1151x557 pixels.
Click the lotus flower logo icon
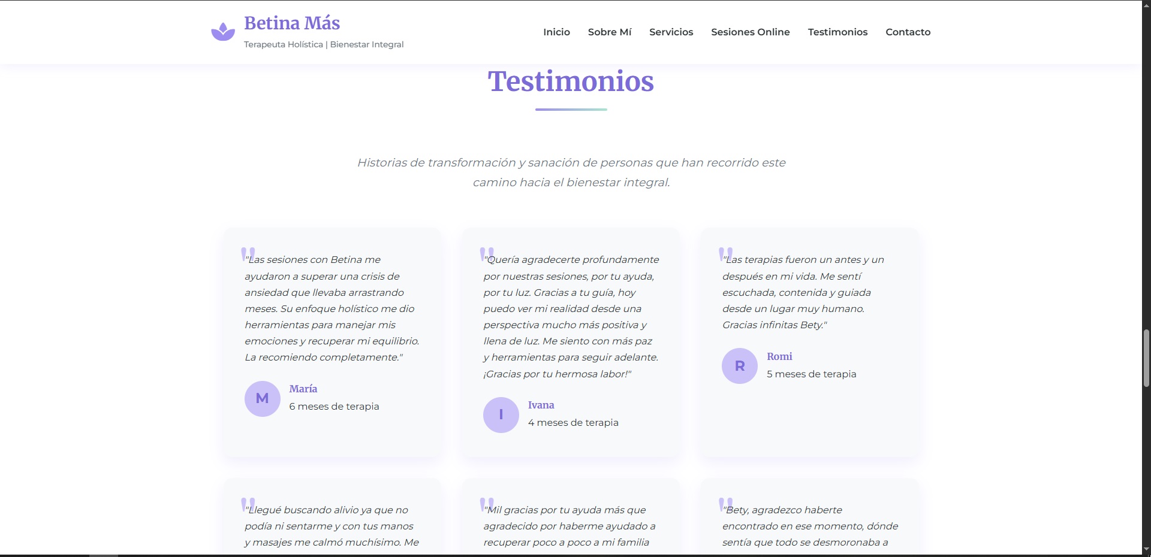pos(223,32)
